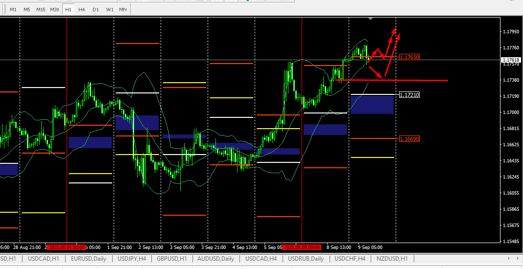Open the USDCAD,H1 chart tab

click(x=44, y=258)
